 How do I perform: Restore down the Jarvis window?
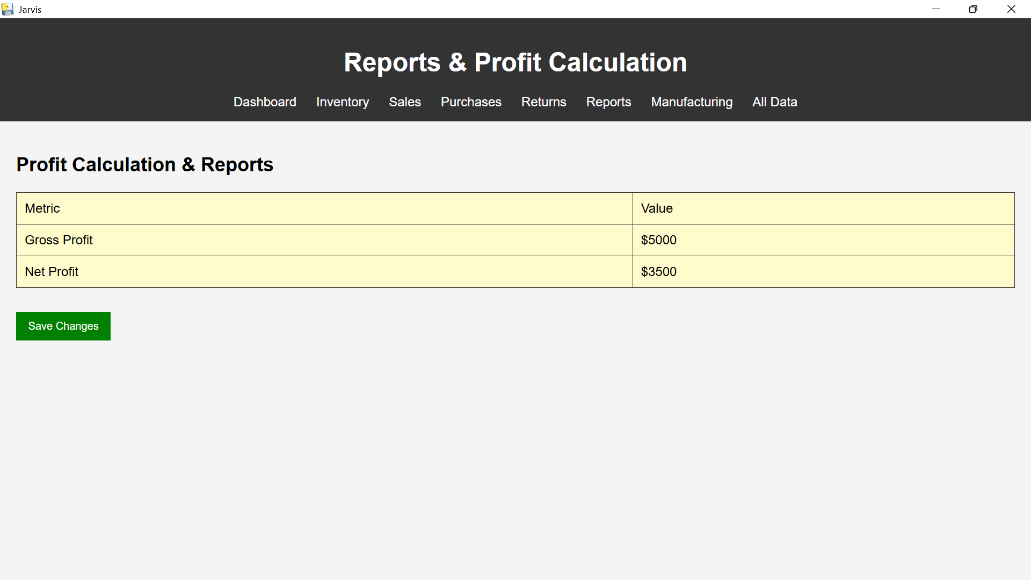click(973, 9)
